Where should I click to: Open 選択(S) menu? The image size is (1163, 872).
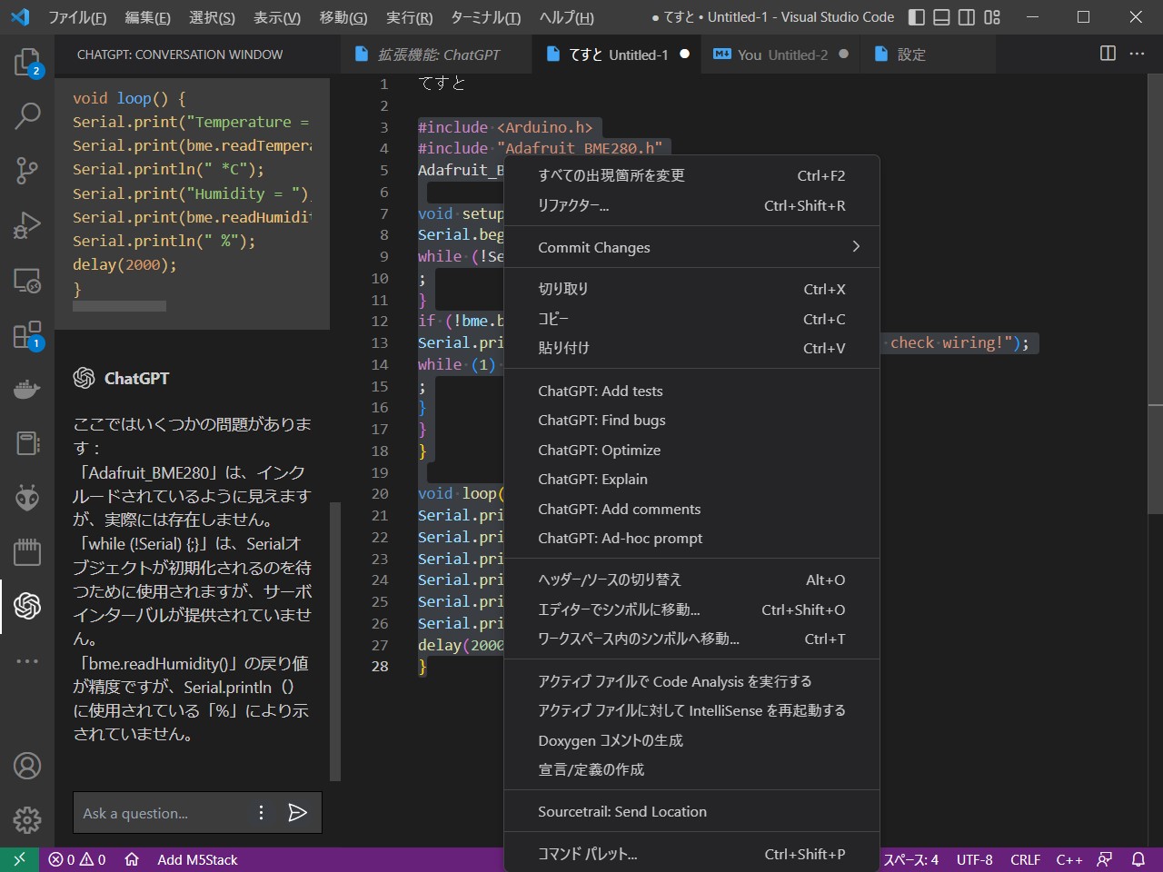[212, 17]
